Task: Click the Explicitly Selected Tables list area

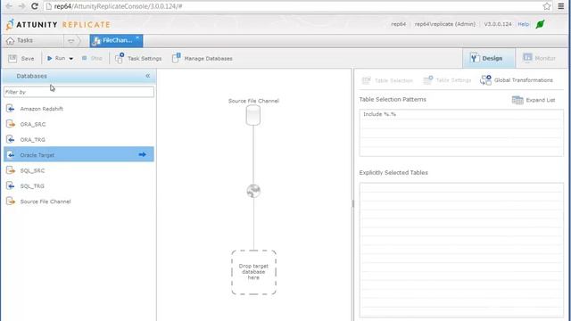Action: tap(461, 250)
